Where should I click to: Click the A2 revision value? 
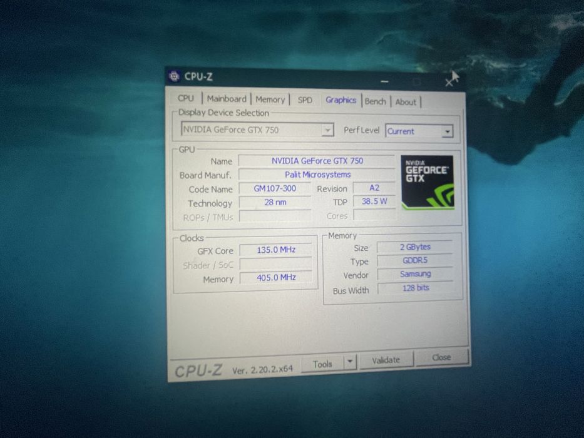(374, 188)
